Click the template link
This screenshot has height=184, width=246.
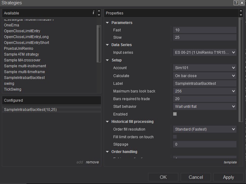pyautogui.click(x=230, y=162)
